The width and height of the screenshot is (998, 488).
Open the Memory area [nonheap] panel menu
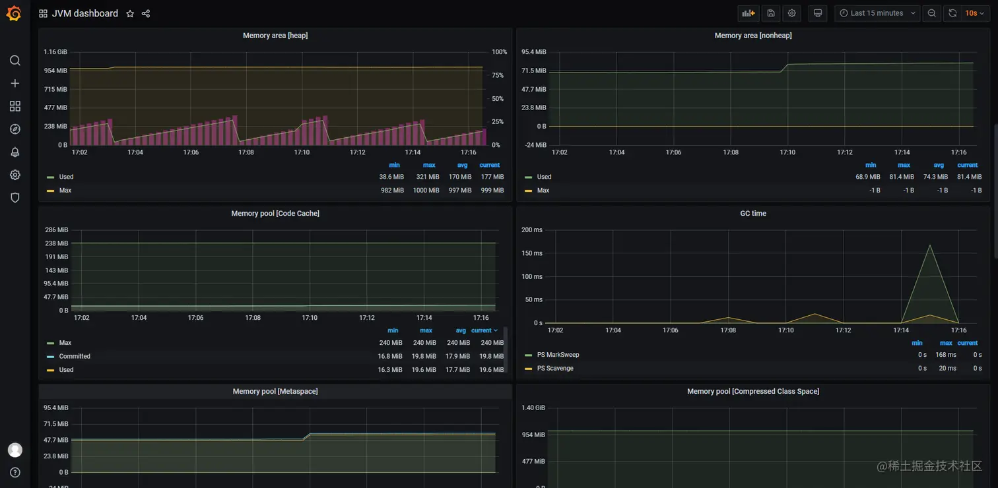point(753,36)
